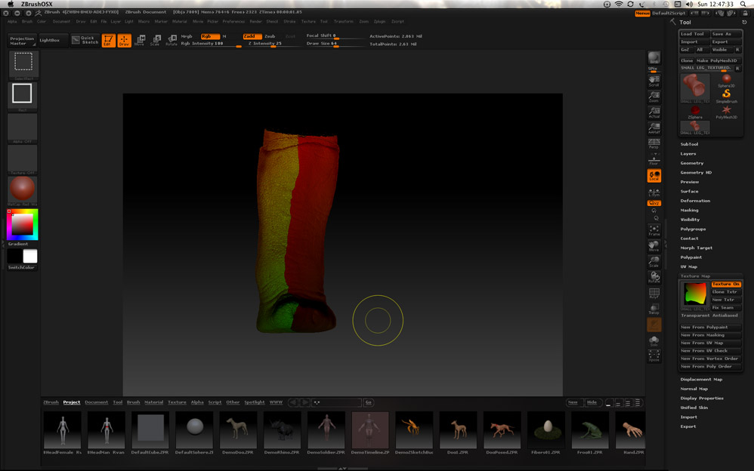Click the Xpose icon
Image resolution: width=754 pixels, height=471 pixels.
pyautogui.click(x=654, y=356)
